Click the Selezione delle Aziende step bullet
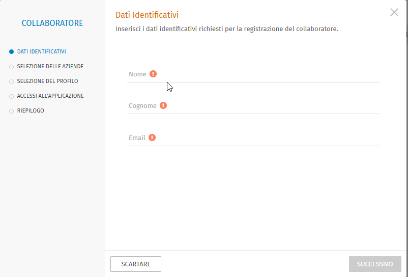 point(11,67)
